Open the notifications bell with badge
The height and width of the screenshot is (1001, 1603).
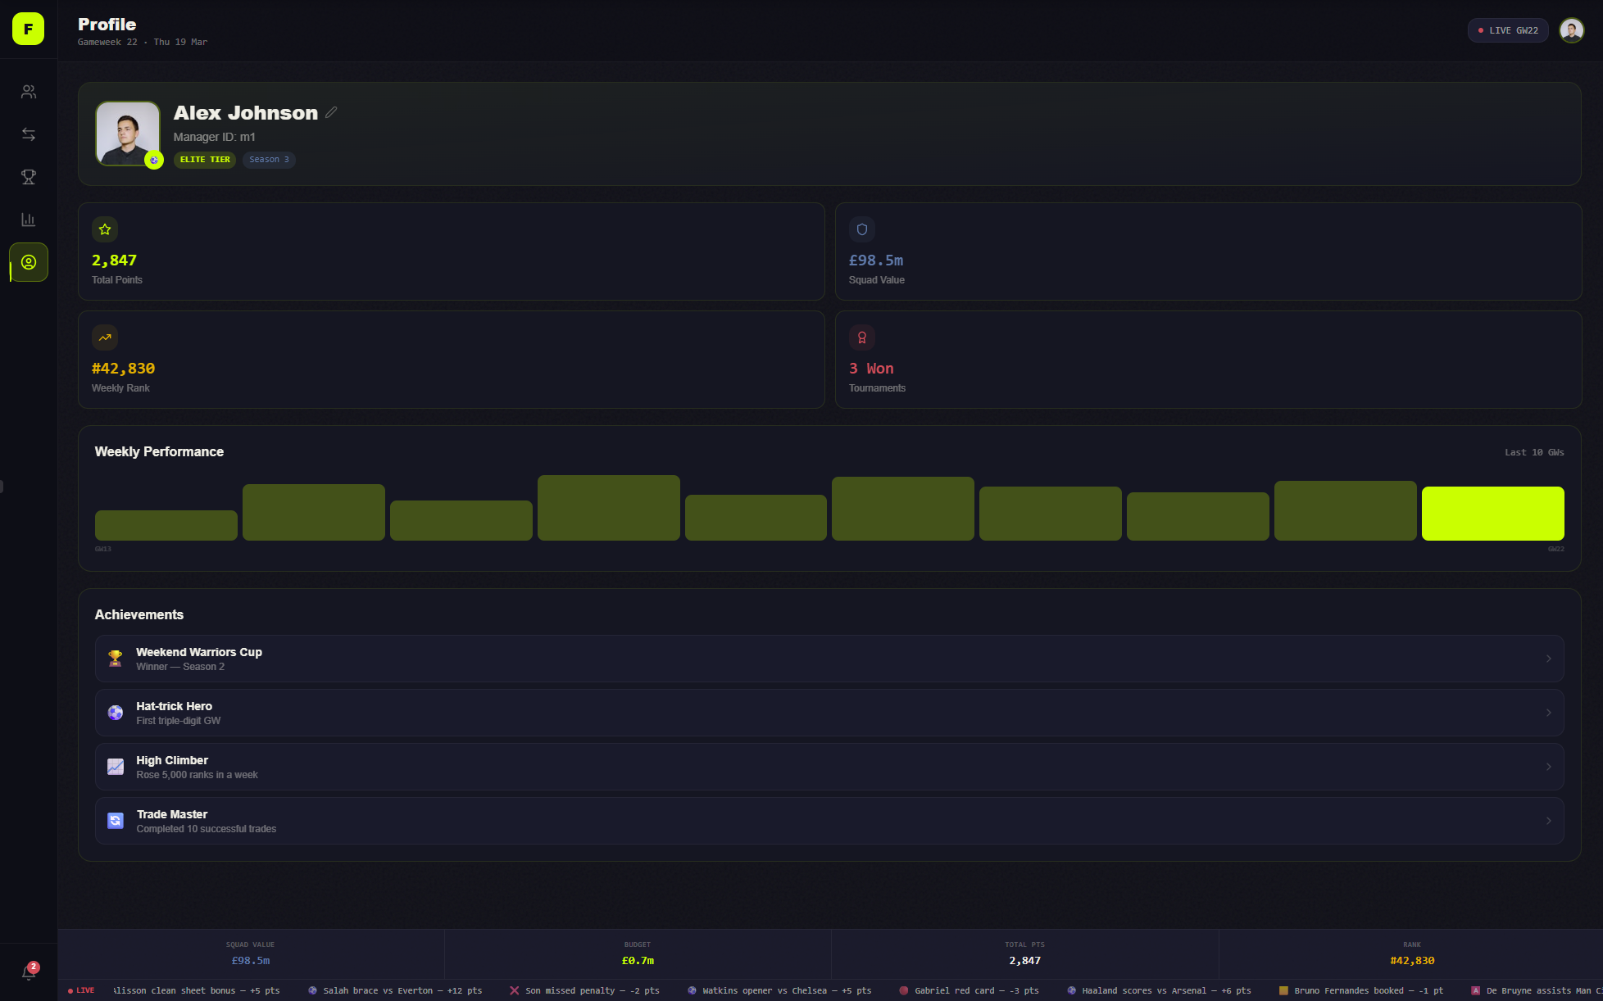29,972
